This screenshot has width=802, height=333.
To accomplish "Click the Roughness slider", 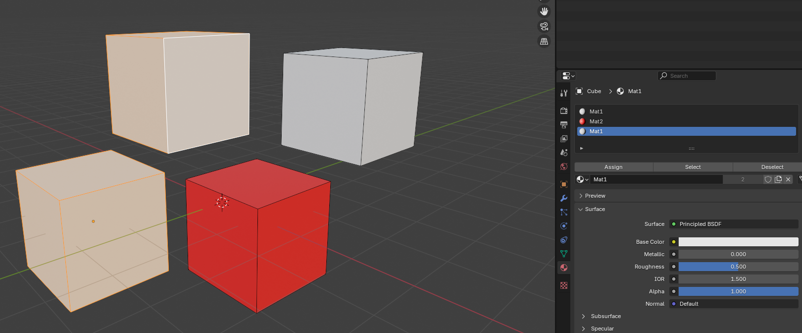I will [x=738, y=267].
